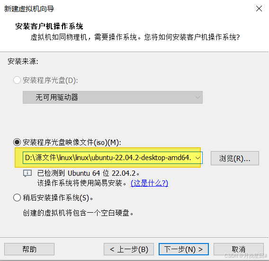Proceed with 下一步(N) button
This screenshot has width=269, height=261.
(184, 249)
